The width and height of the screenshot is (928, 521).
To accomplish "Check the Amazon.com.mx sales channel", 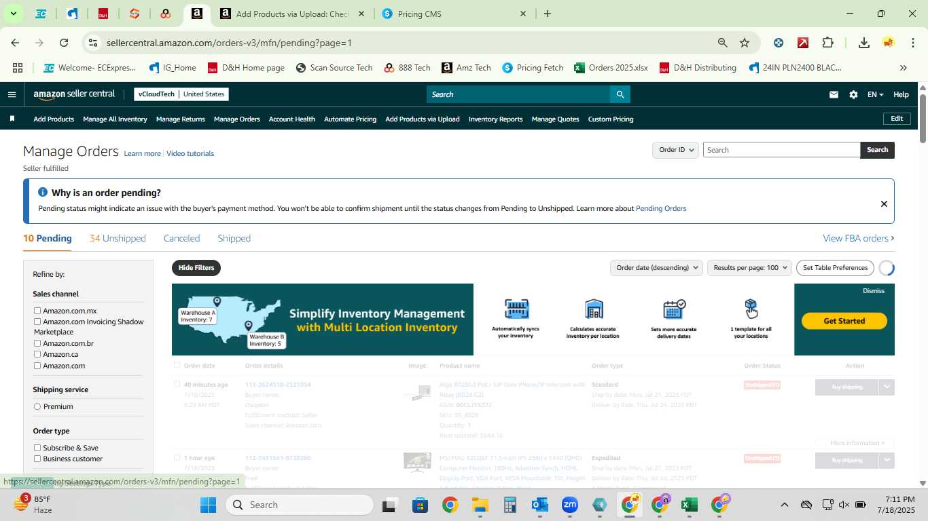I will click(37, 311).
